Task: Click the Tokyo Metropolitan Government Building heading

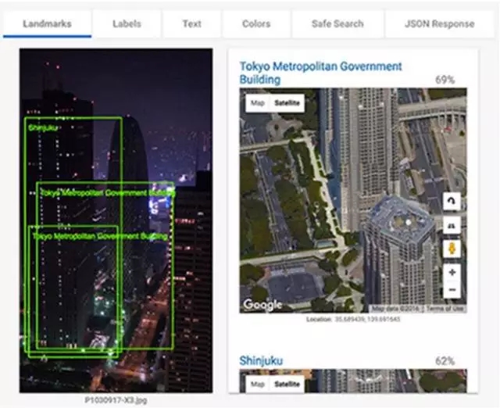Action: pyautogui.click(x=320, y=73)
